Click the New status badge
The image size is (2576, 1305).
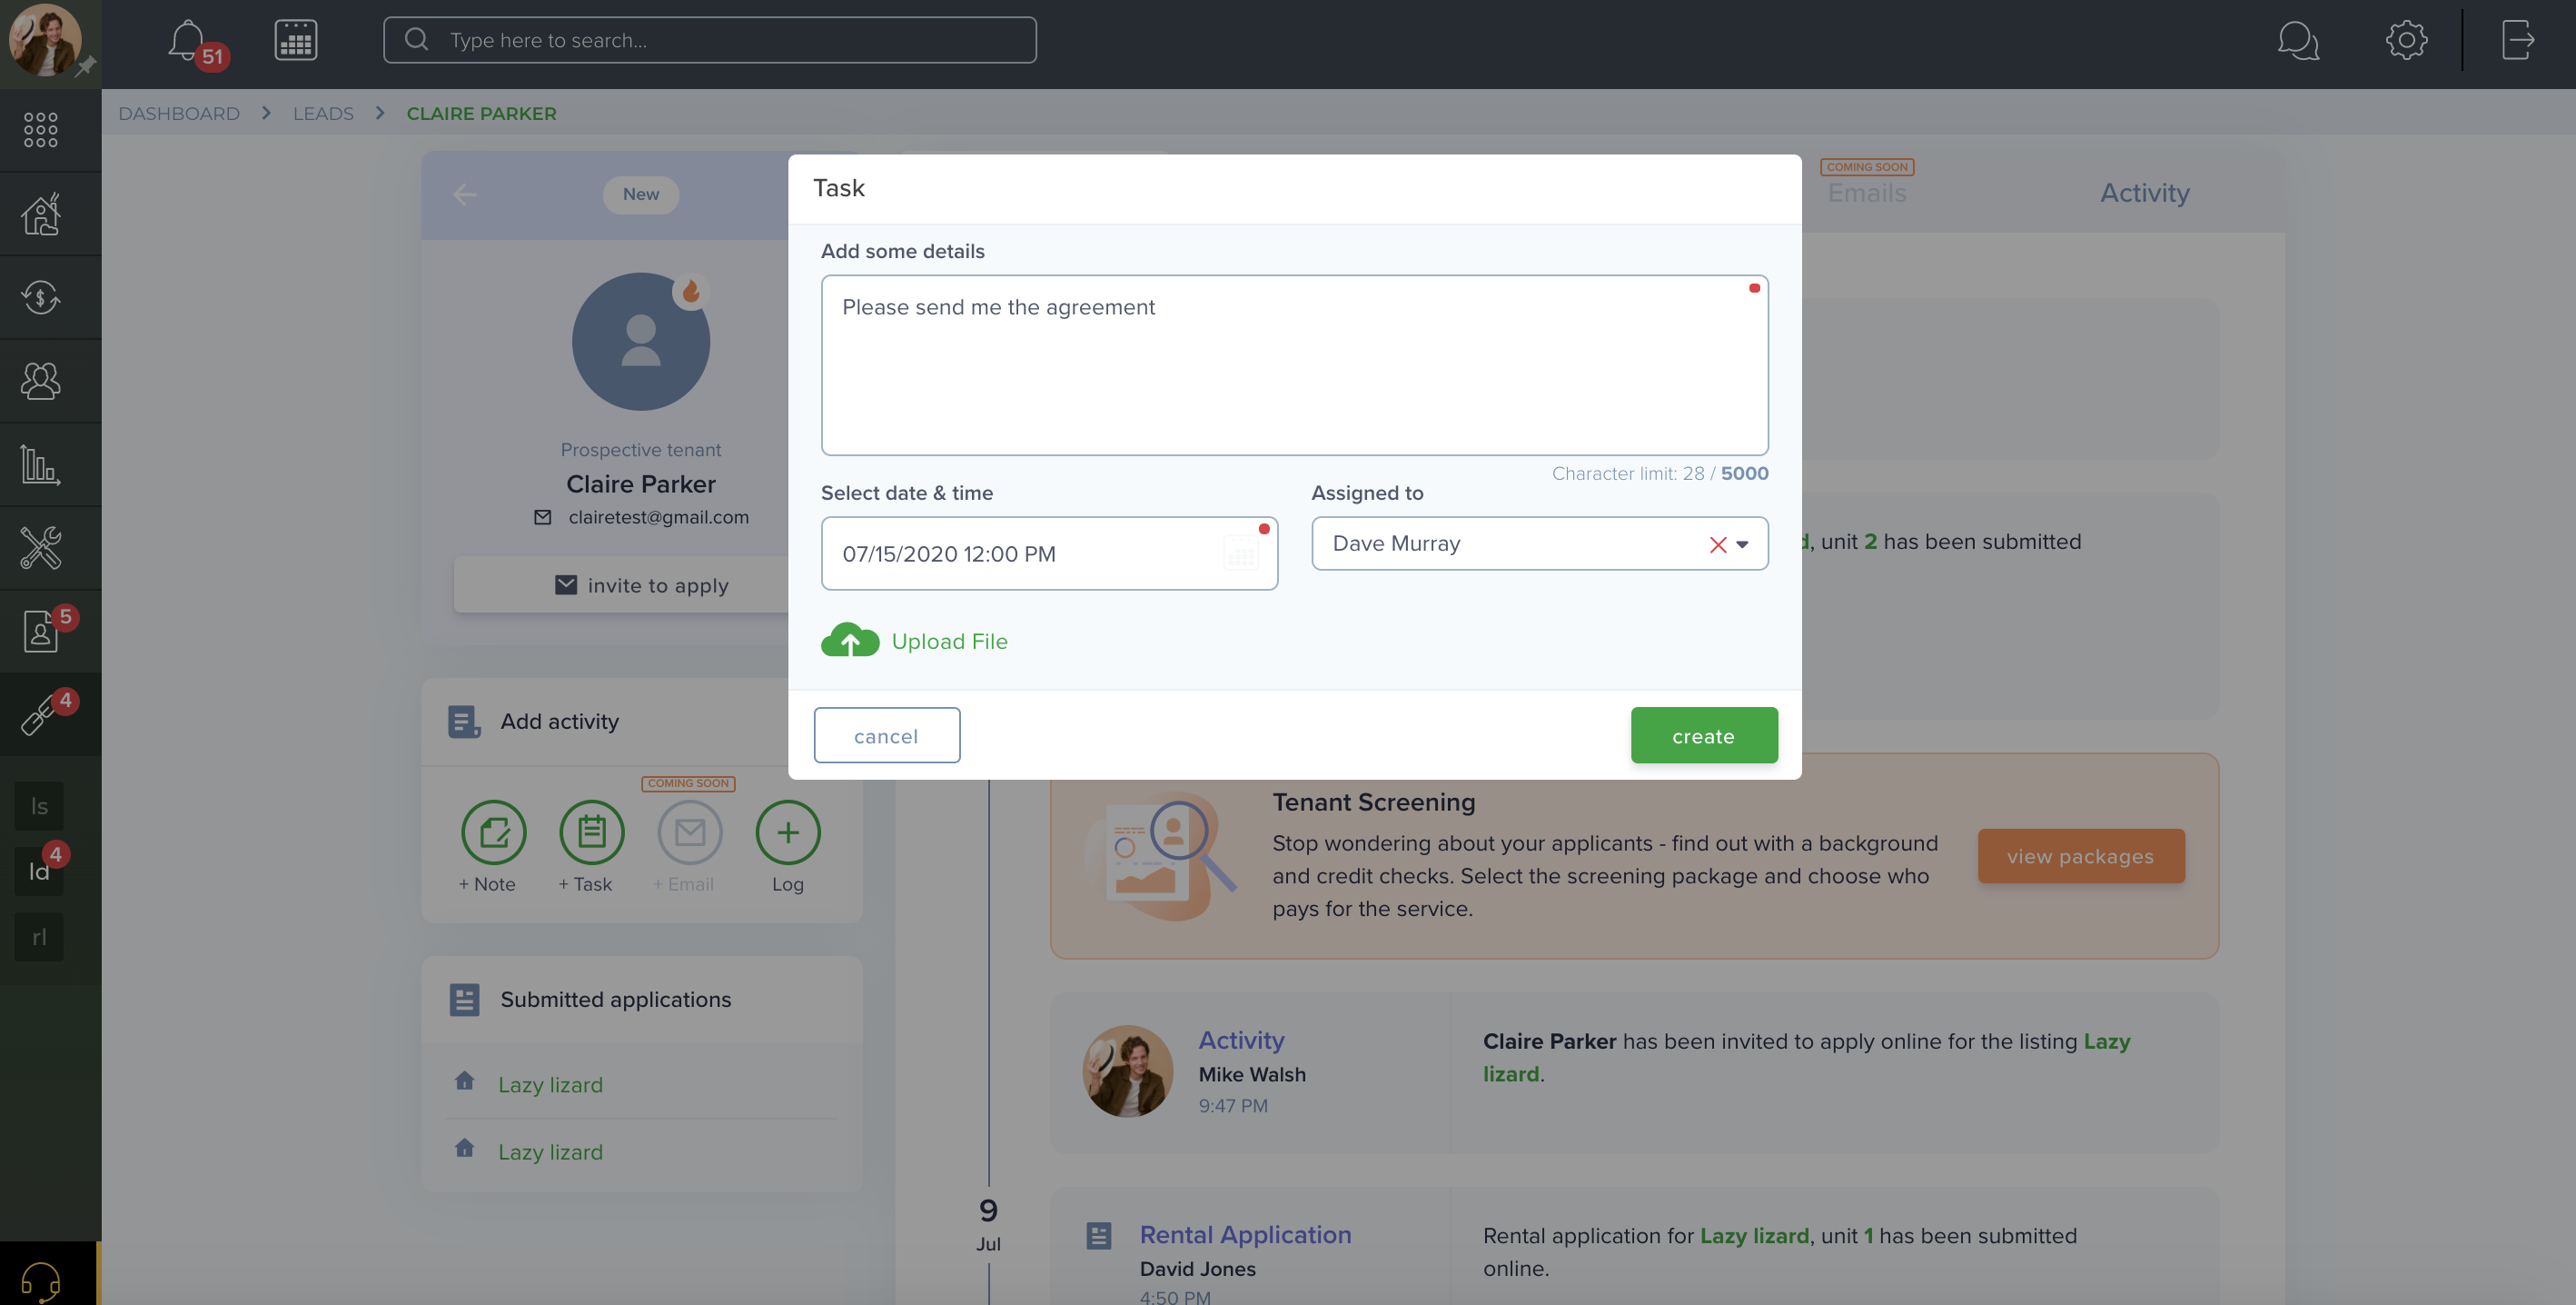[641, 194]
